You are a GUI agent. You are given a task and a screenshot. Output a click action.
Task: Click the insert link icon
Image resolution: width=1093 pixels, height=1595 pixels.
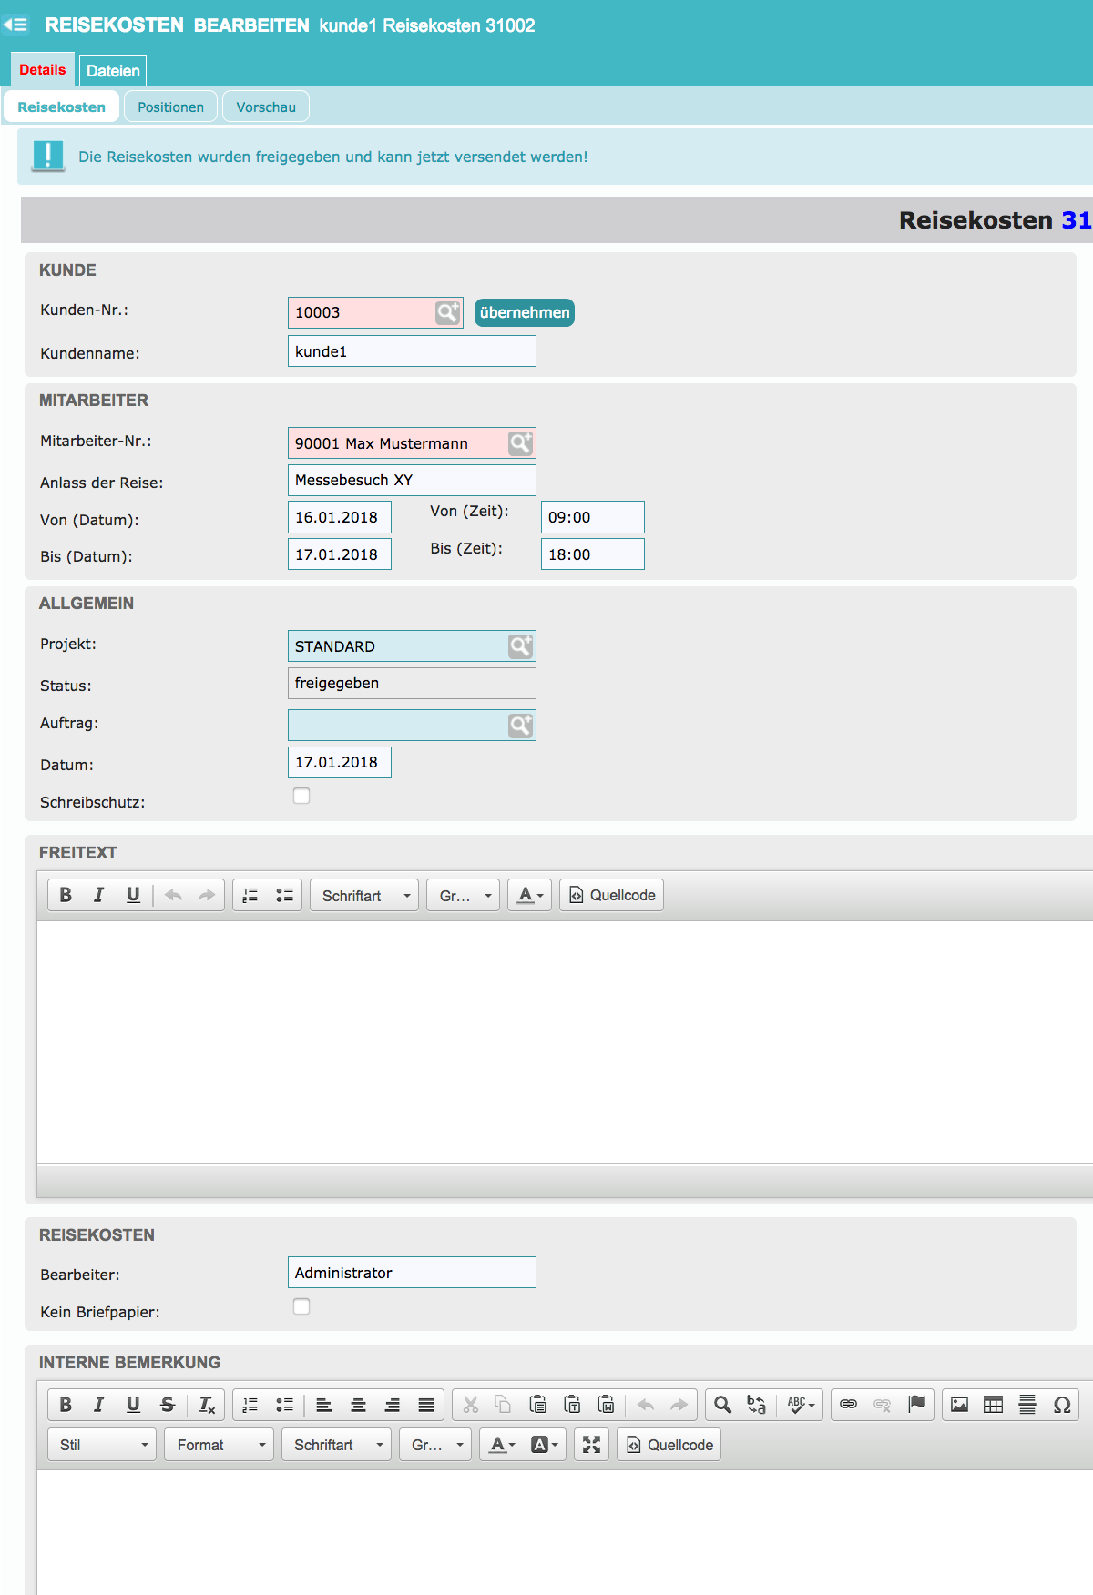click(x=848, y=1405)
